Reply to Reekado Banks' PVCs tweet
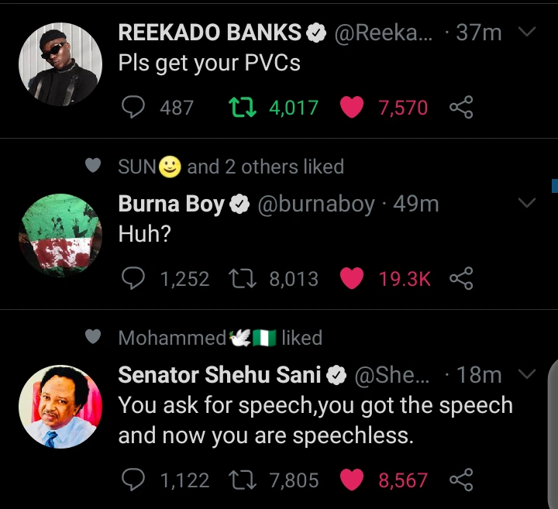Screen dimensions: 558x509 click(134, 107)
